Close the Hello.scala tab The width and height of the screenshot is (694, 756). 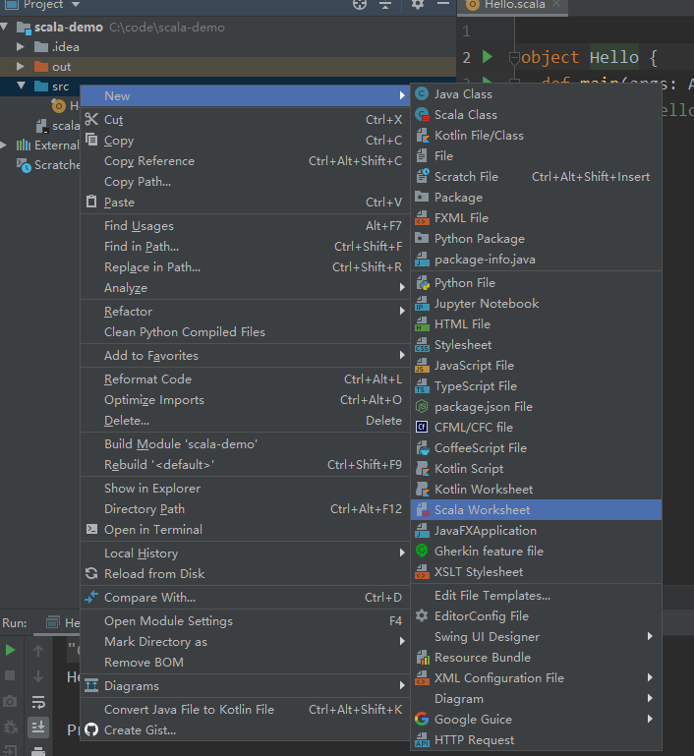[x=556, y=4]
